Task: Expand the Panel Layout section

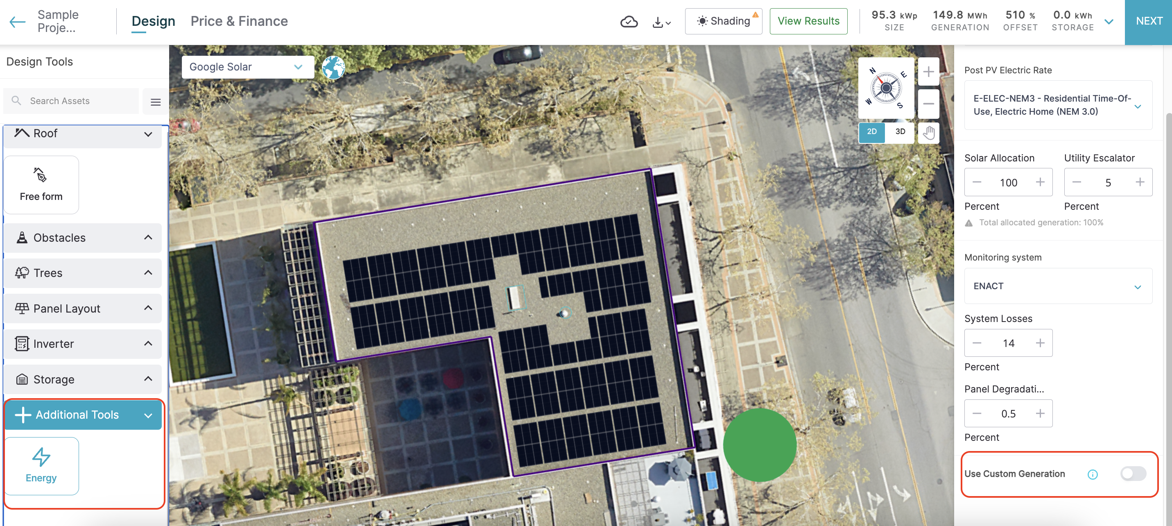Action: click(x=82, y=308)
